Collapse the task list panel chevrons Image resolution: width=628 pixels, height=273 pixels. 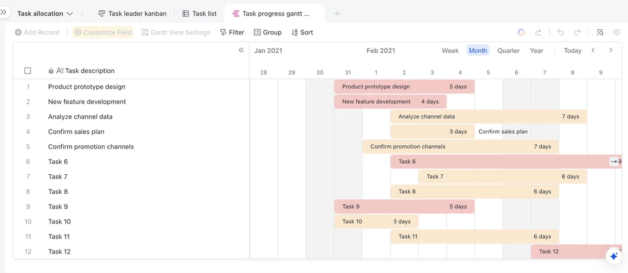(x=241, y=50)
